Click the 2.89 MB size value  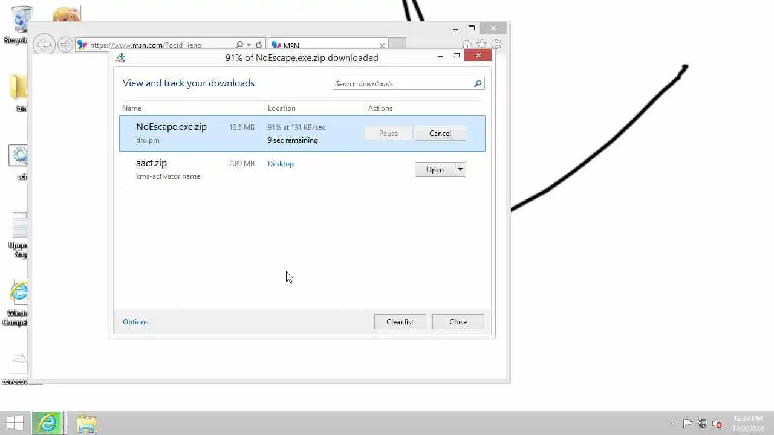[x=242, y=164]
